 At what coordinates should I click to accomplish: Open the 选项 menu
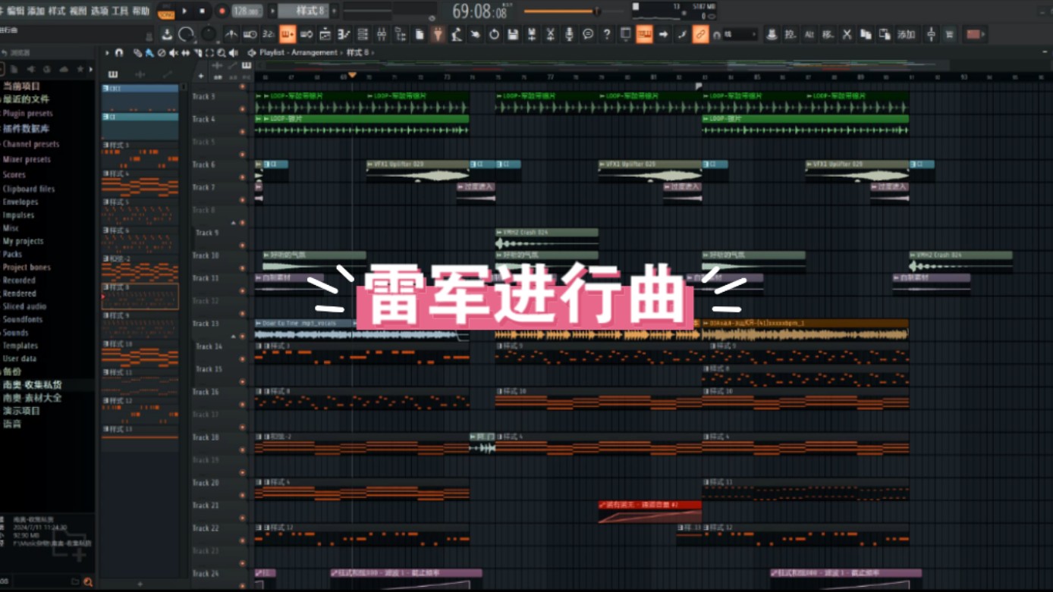pyautogui.click(x=99, y=11)
